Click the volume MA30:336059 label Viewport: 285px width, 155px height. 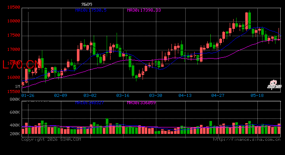coord(141,103)
